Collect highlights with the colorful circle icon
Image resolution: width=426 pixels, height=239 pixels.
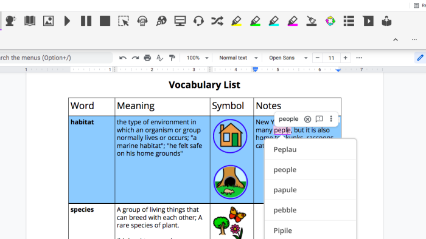[330, 21]
